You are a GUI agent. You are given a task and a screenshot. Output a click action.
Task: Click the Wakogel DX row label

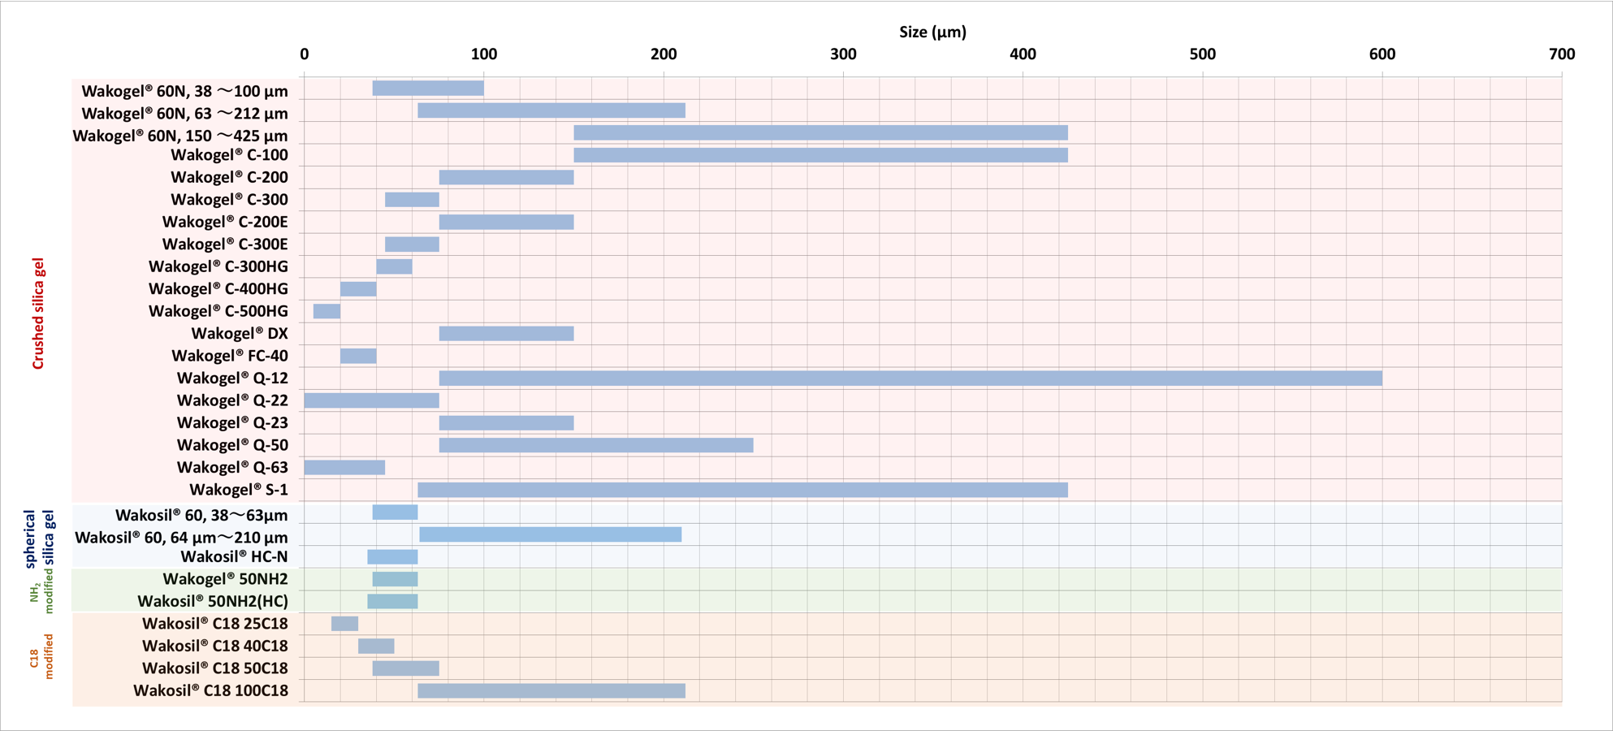(240, 334)
